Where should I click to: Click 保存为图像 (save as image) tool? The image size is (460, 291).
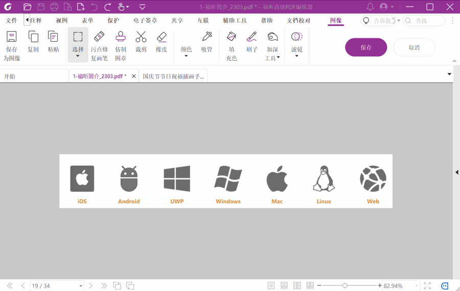point(12,46)
